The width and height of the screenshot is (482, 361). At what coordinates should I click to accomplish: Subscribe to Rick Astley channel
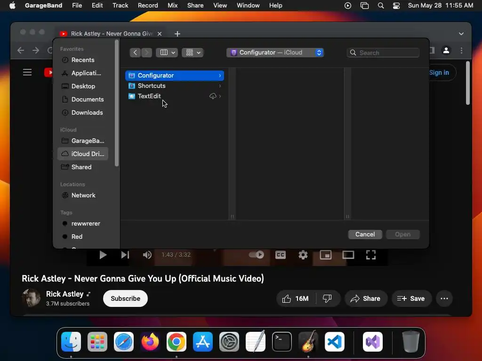pos(125,298)
